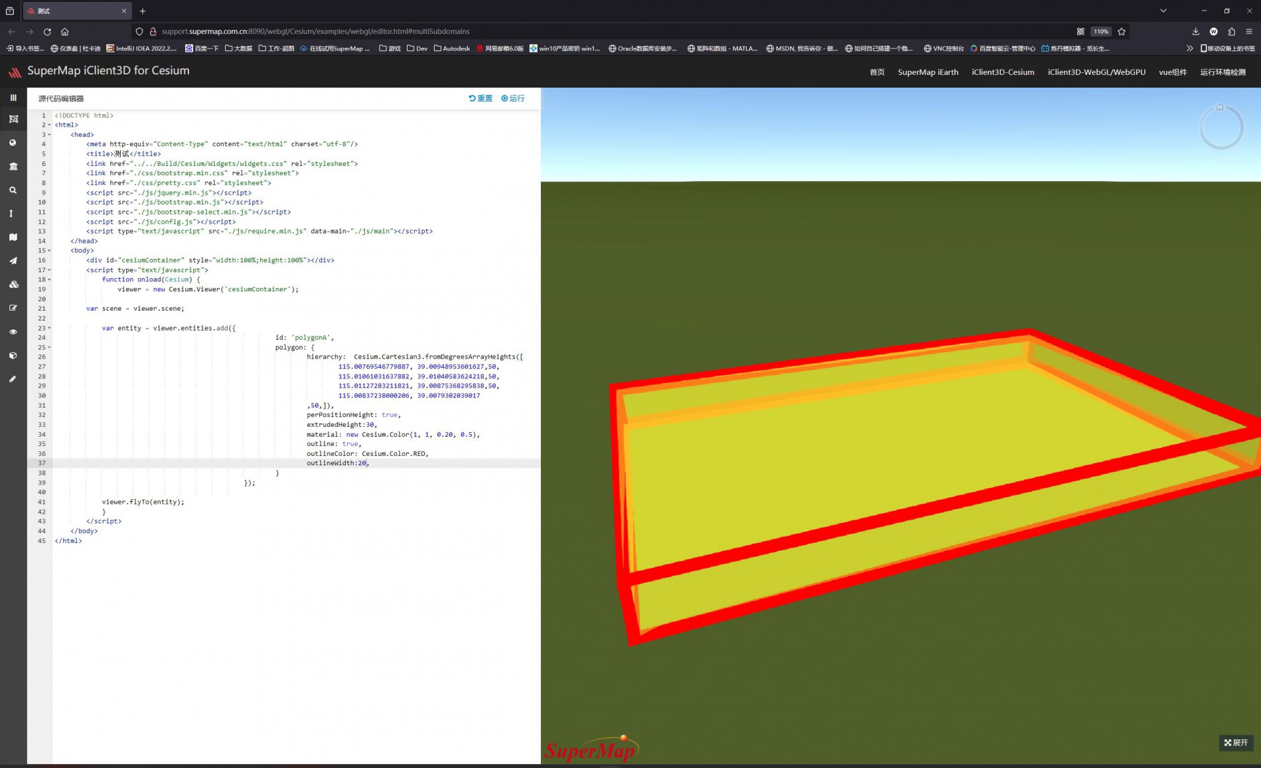Open the 首页 navigation item
This screenshot has height=768, width=1261.
point(877,72)
